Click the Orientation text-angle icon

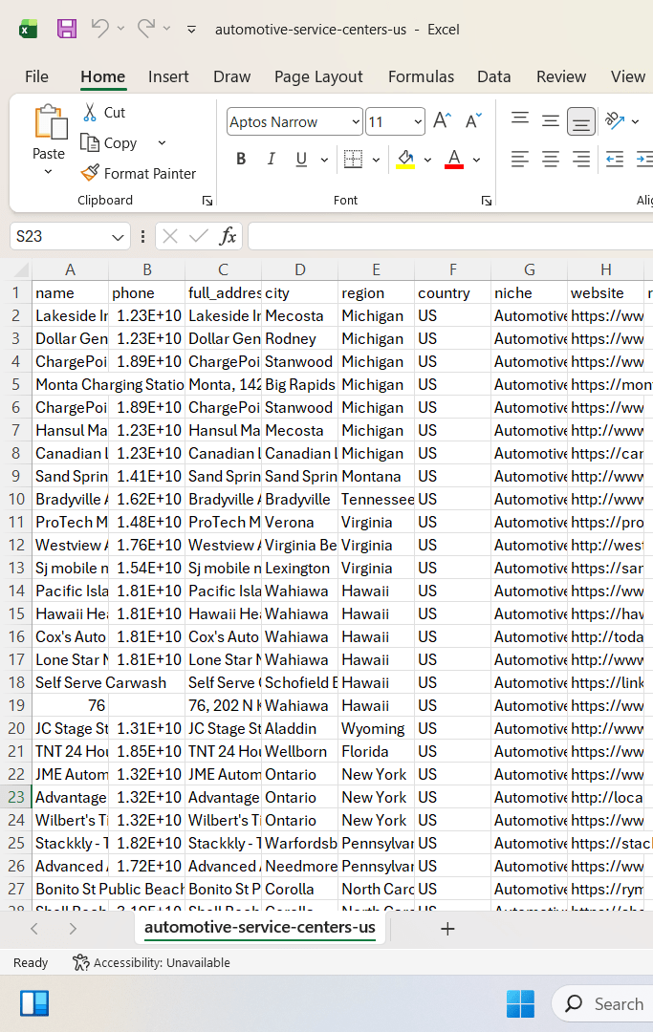(615, 120)
